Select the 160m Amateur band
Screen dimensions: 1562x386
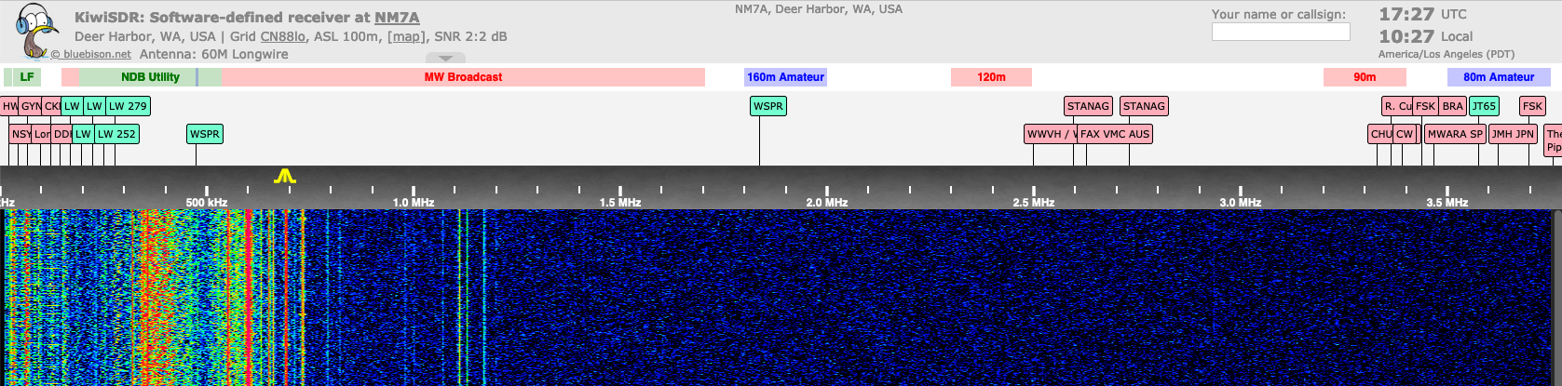point(785,77)
